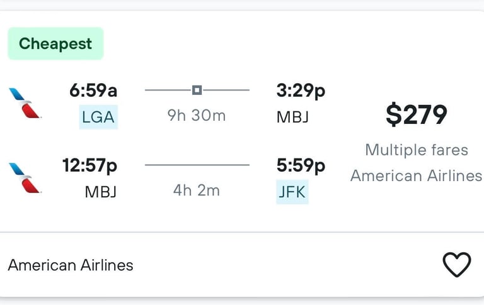Click the 3:29p arrival time

301,91
